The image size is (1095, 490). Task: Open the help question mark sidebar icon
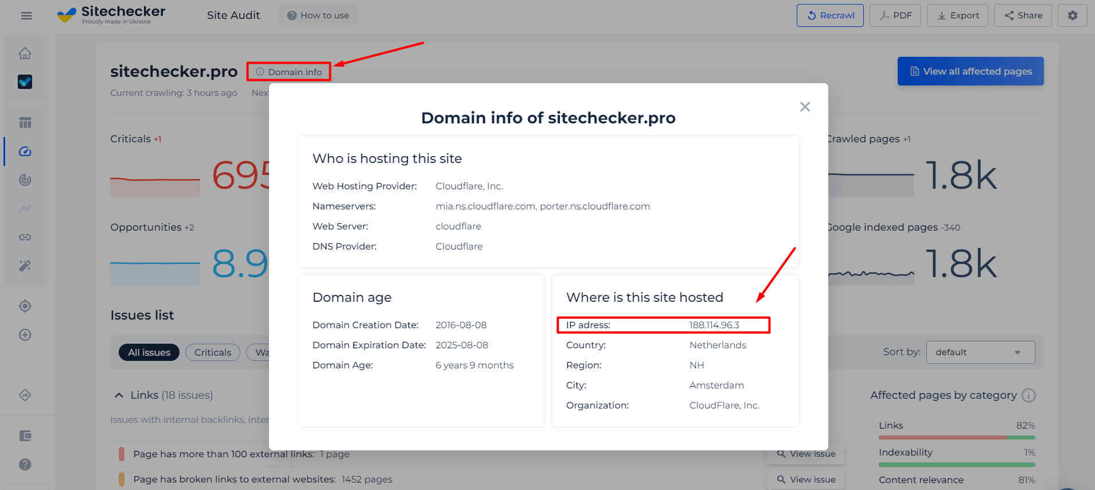tap(25, 465)
